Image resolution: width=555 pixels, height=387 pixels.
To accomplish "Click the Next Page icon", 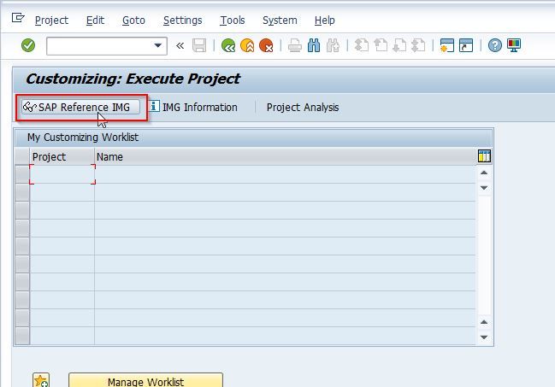I will tap(399, 45).
